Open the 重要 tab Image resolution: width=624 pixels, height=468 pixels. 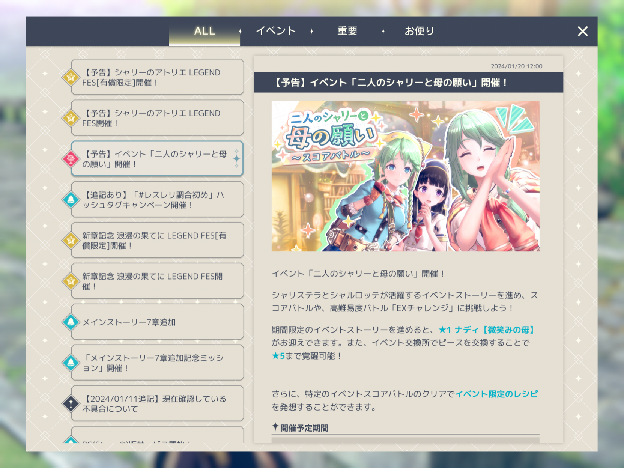coord(347,31)
